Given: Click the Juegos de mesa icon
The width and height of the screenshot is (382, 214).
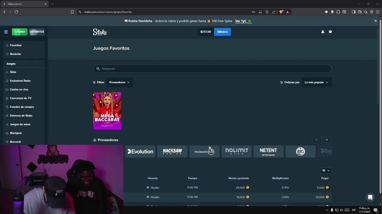Looking at the screenshot, I should [x=7, y=124].
